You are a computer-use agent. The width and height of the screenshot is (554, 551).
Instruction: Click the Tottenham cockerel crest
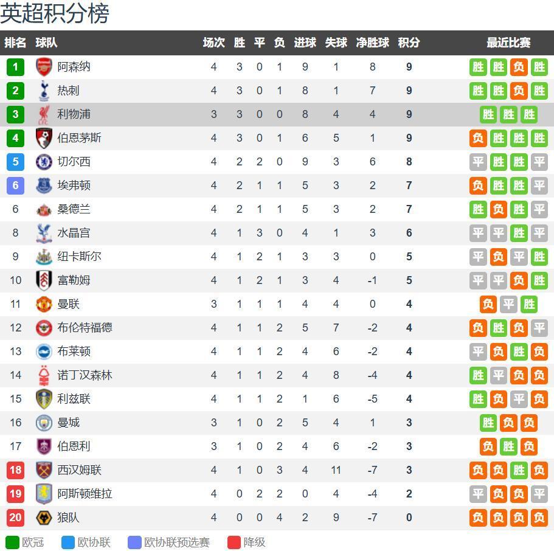pos(44,91)
